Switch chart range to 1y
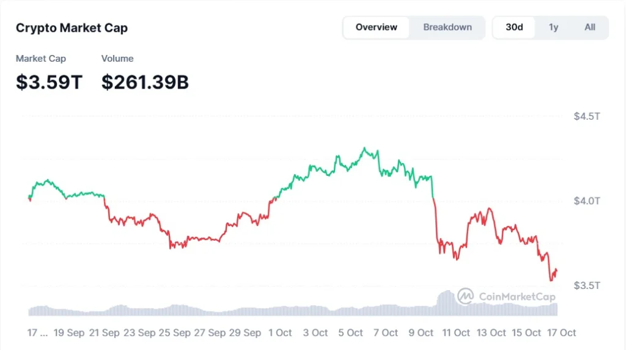Viewport: 626px width, 350px height. tap(553, 27)
